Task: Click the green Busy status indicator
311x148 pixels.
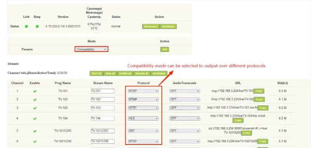Action: tap(37, 26)
